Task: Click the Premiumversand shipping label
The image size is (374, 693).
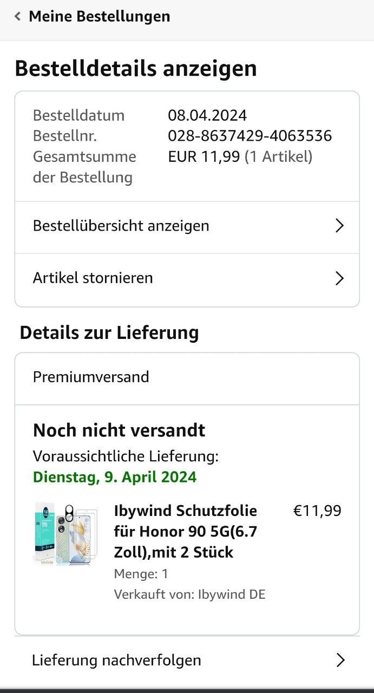Action: coord(91,377)
